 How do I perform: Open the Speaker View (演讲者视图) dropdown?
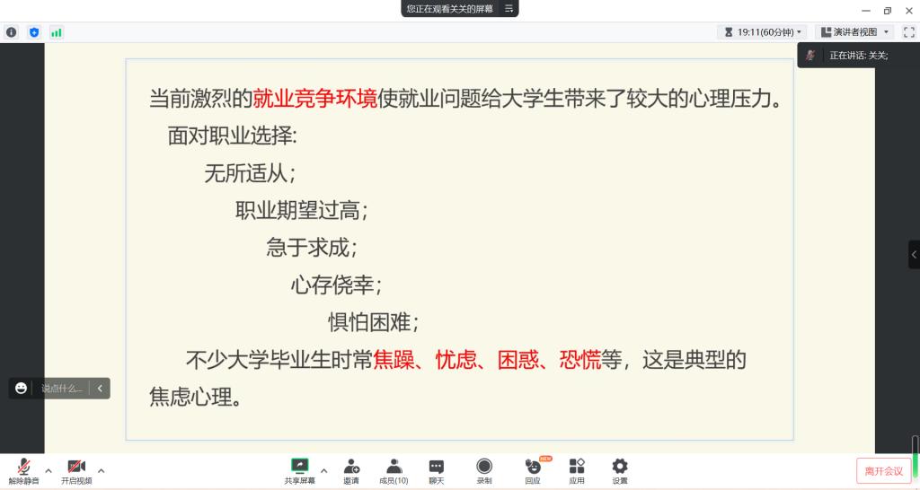(x=854, y=31)
